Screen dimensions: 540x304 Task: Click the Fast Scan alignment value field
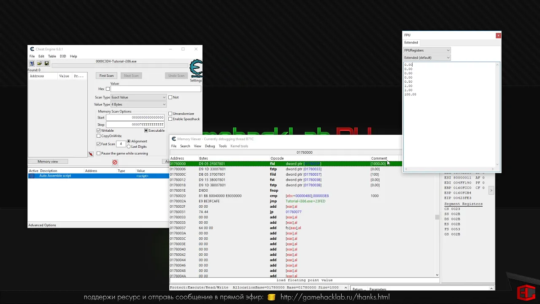click(x=121, y=144)
